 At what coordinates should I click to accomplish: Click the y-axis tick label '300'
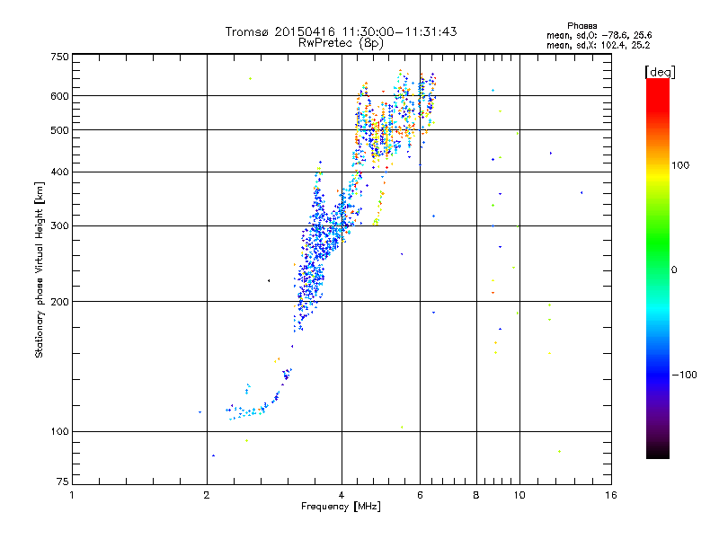coord(59,225)
